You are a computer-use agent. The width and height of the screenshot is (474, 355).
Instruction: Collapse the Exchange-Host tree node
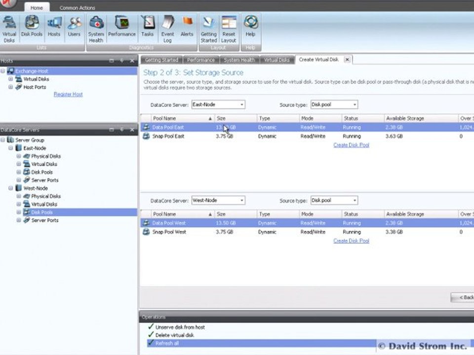pos(3,71)
